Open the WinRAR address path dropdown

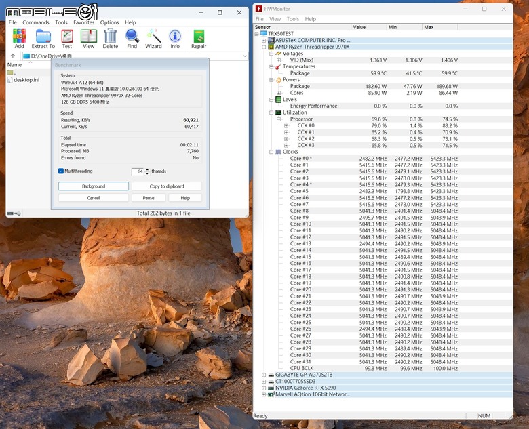[x=245, y=56]
